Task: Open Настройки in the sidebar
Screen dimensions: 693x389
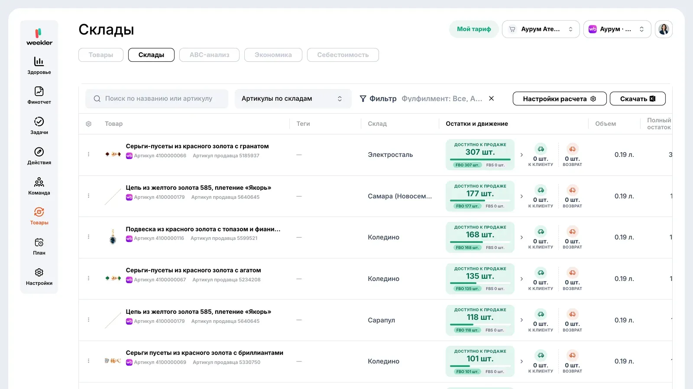Action: tap(39, 276)
